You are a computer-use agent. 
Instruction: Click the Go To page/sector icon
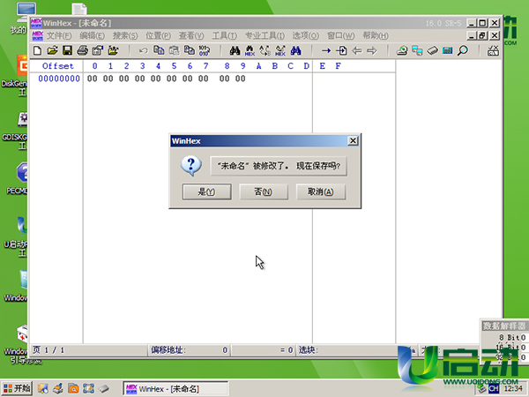pyautogui.click(x=341, y=51)
